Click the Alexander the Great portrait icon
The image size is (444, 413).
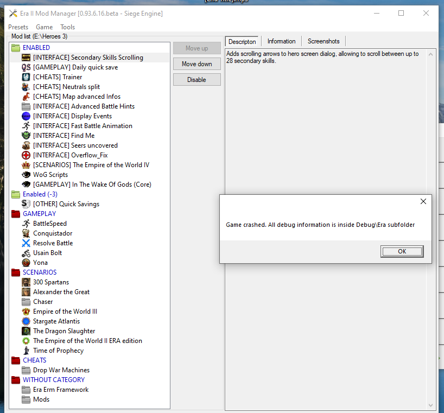point(26,292)
